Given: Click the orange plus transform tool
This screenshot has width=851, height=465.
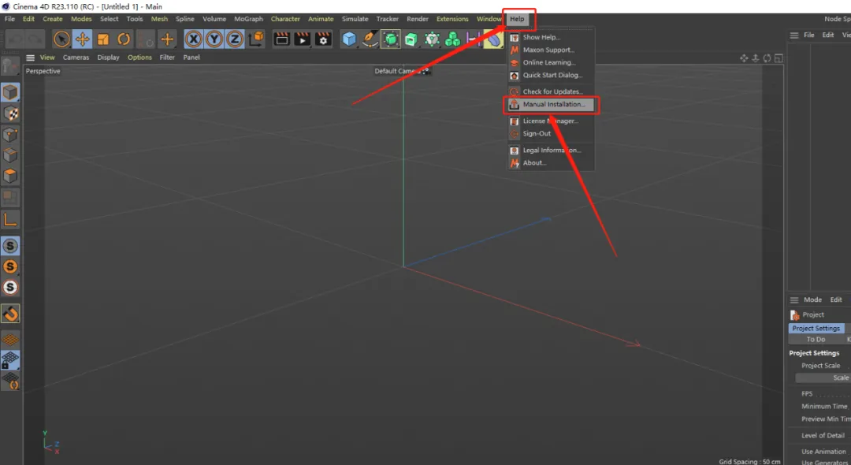Looking at the screenshot, I should tap(167, 39).
